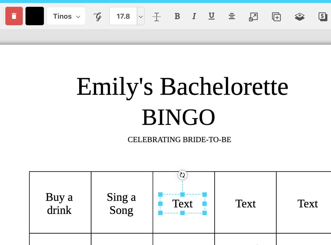Click the chevron next to Tinos

coord(78,17)
